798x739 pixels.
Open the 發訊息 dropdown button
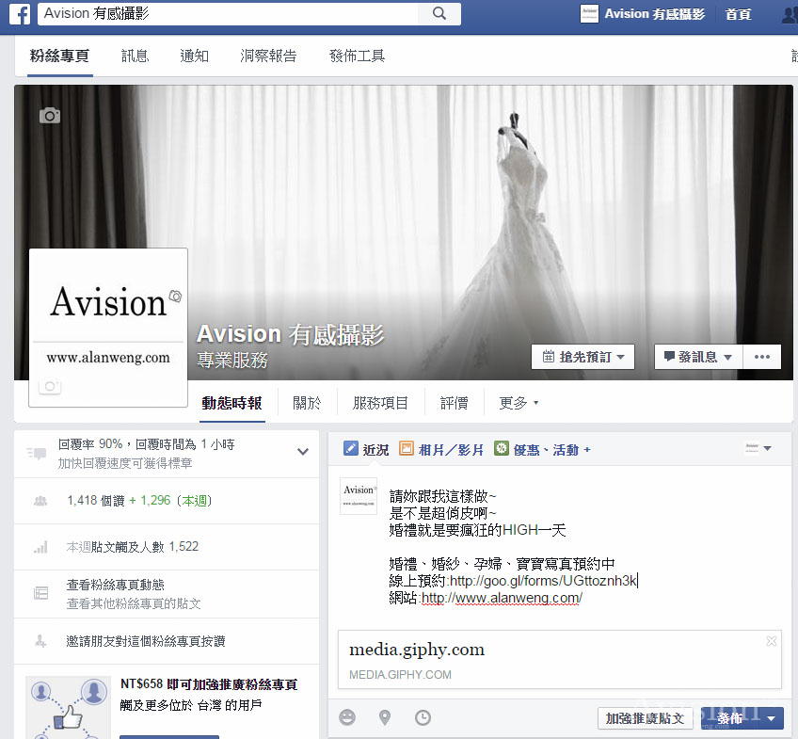(x=698, y=357)
